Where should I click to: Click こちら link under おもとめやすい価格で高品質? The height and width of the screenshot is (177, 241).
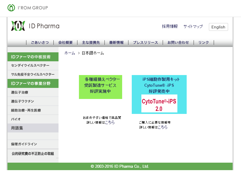pos(110,122)
